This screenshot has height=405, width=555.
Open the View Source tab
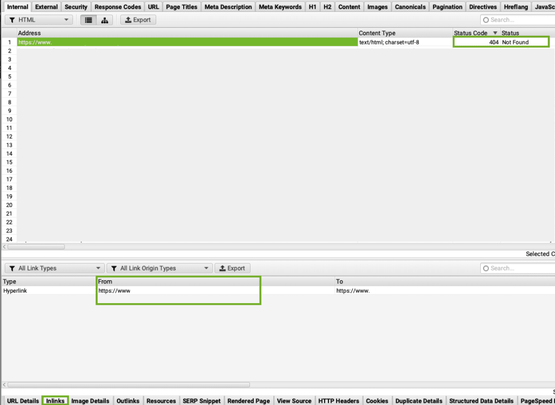pos(294,401)
